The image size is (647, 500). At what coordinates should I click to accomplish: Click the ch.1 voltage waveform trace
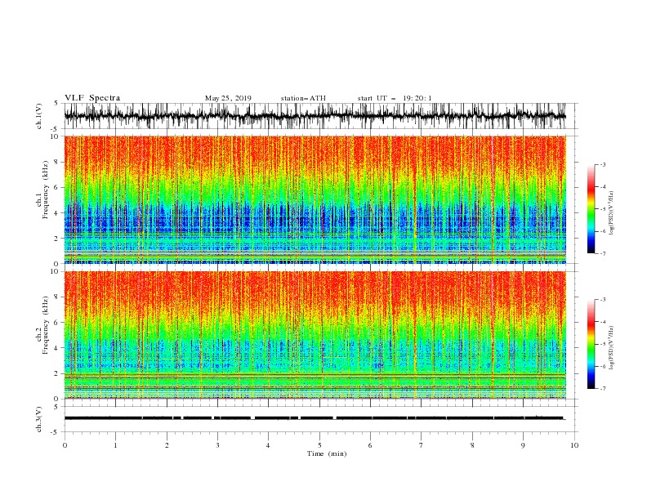click(x=315, y=116)
